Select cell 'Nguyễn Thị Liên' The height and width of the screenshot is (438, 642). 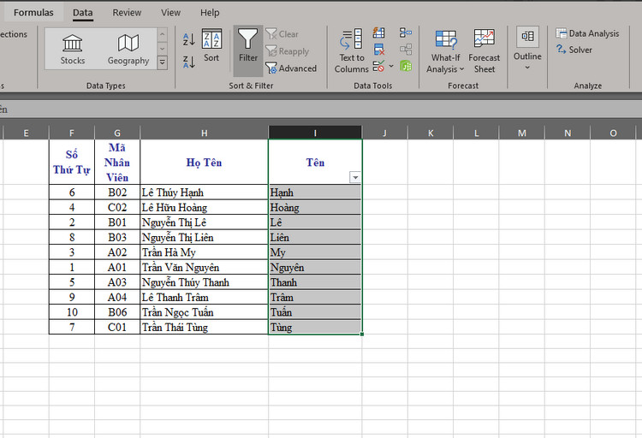204,237
